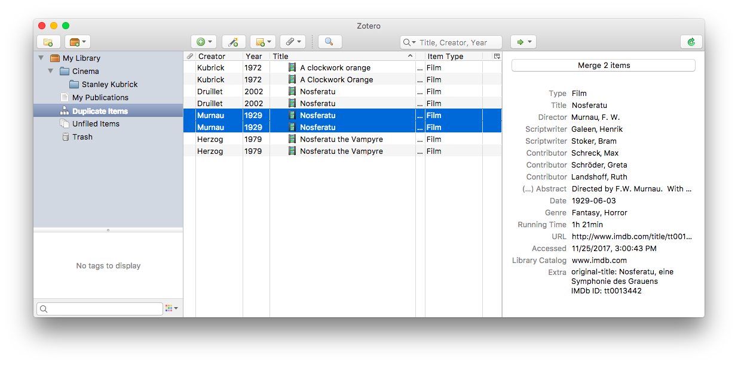This screenshot has height=365, width=738.
Task: Select the 'A Clockwork Orange' capitalized row
Action: pos(342,79)
